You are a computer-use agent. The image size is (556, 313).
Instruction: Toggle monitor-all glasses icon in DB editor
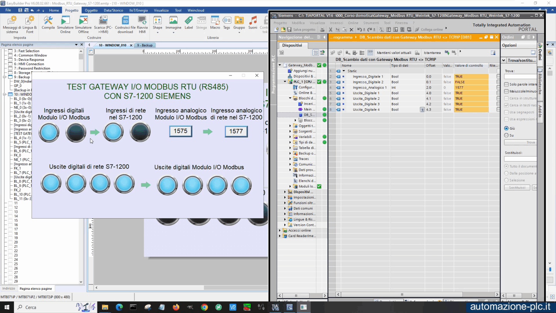[x=370, y=52]
